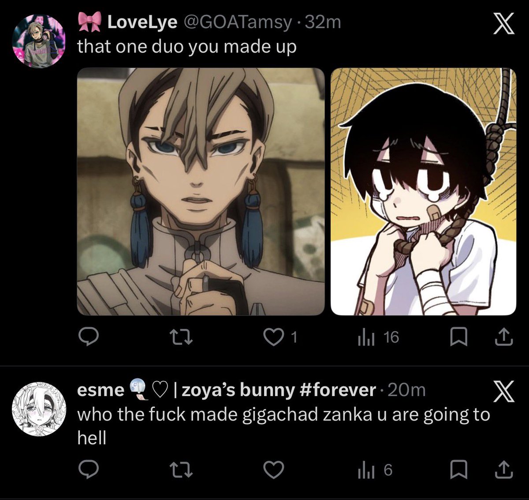
Task: Bookmark esme's tweet
Action: click(458, 470)
